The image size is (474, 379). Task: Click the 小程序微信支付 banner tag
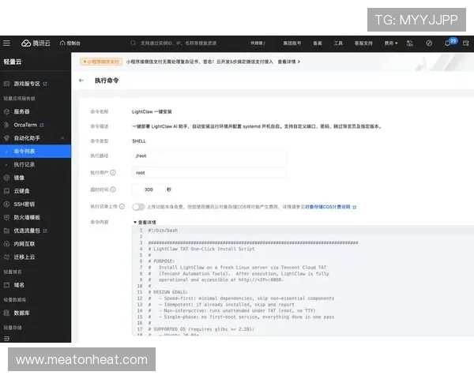pos(101,62)
